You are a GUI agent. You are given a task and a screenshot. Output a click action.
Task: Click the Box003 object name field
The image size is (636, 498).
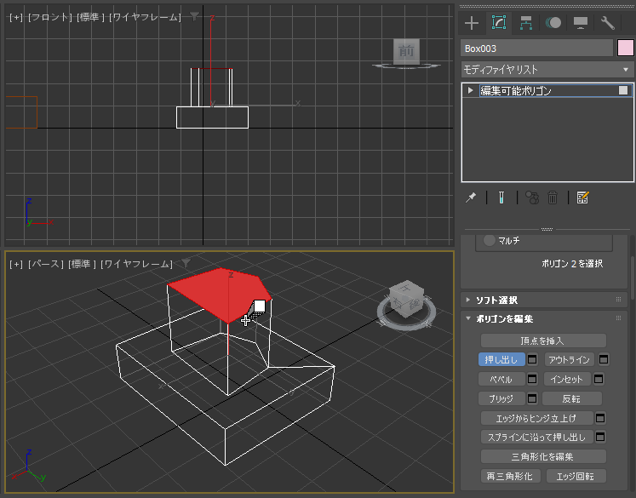pos(536,49)
